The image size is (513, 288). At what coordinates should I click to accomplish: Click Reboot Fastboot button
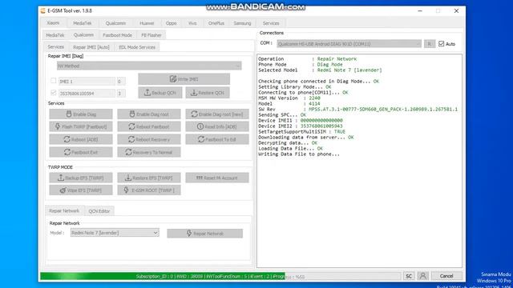pyautogui.click(x=149, y=126)
